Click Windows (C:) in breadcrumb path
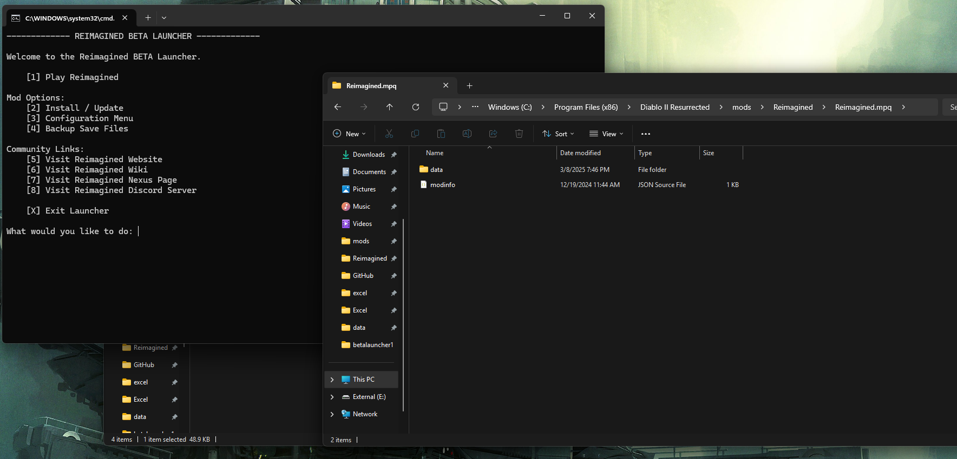 point(510,107)
